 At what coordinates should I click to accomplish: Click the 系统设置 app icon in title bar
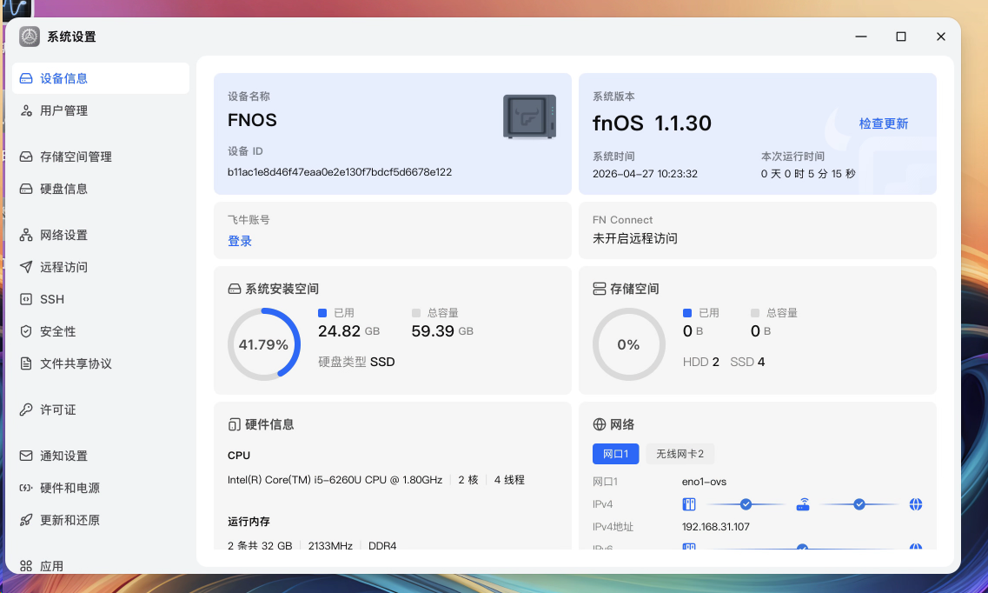(x=30, y=37)
